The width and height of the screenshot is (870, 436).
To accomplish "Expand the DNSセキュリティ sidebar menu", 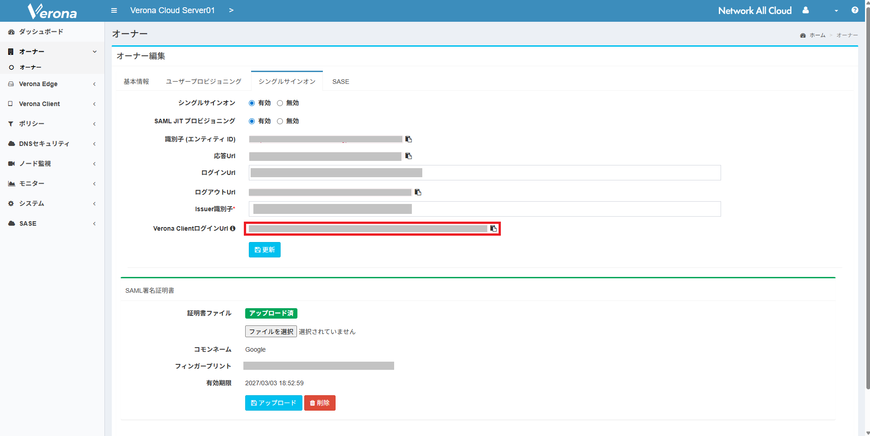I will [94, 144].
